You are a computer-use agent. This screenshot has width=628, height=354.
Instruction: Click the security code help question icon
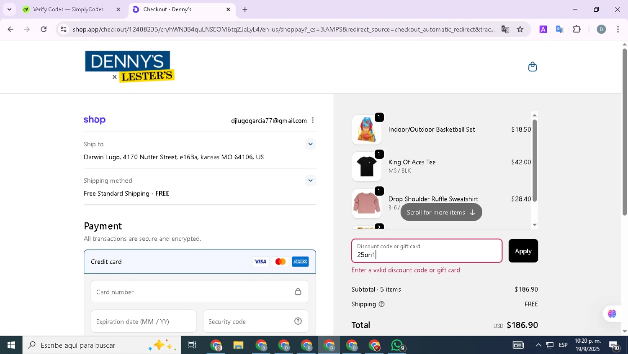pyautogui.click(x=298, y=321)
